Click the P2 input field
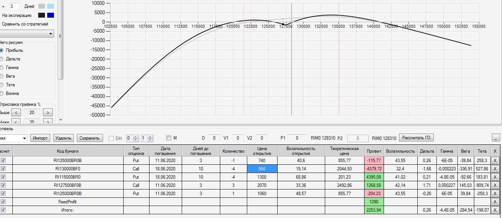The image size is (502, 218). click(x=358, y=138)
